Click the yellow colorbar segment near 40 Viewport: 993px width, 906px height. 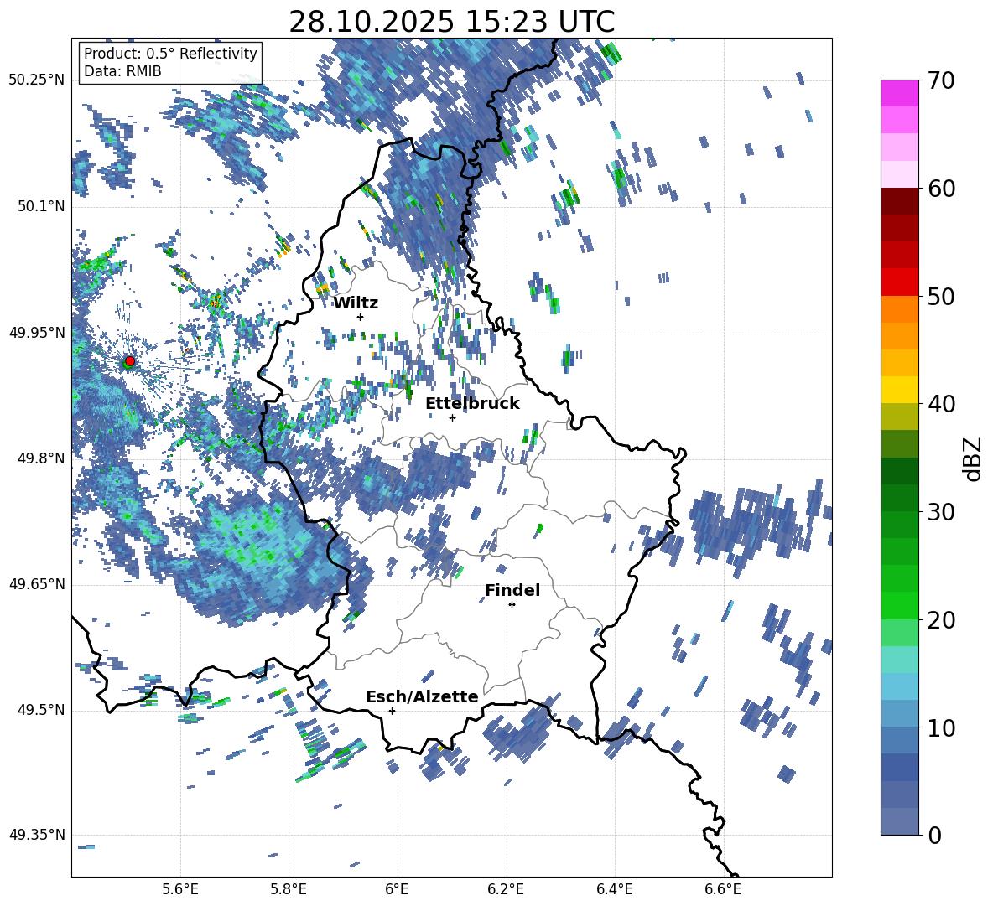click(x=899, y=390)
